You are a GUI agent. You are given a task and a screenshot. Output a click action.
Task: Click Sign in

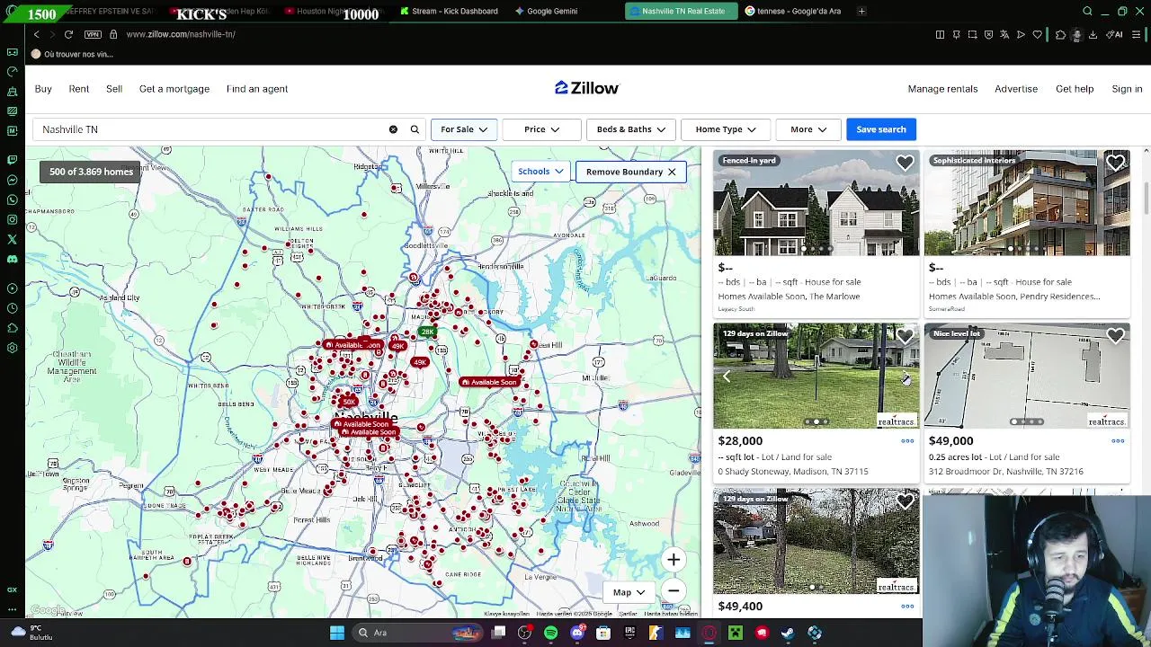tap(1127, 89)
